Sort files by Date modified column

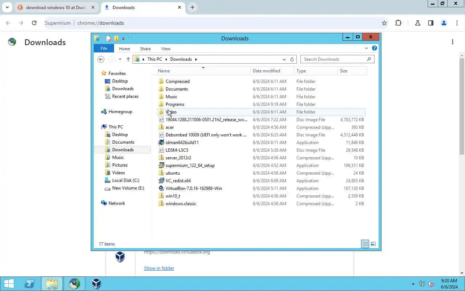click(x=272, y=71)
